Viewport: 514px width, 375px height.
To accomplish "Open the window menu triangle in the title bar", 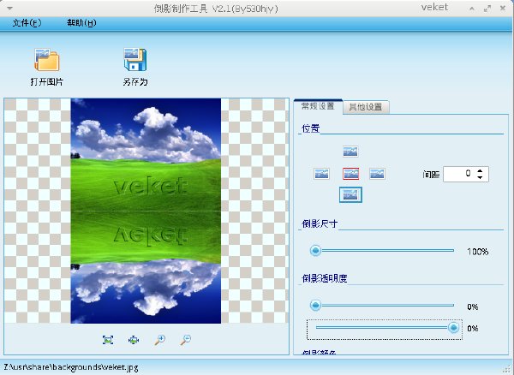I will pos(9,9).
